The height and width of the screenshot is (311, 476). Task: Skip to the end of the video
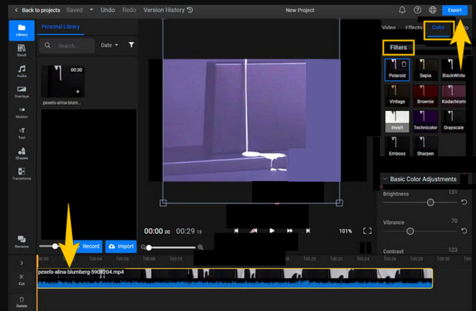[x=308, y=231]
